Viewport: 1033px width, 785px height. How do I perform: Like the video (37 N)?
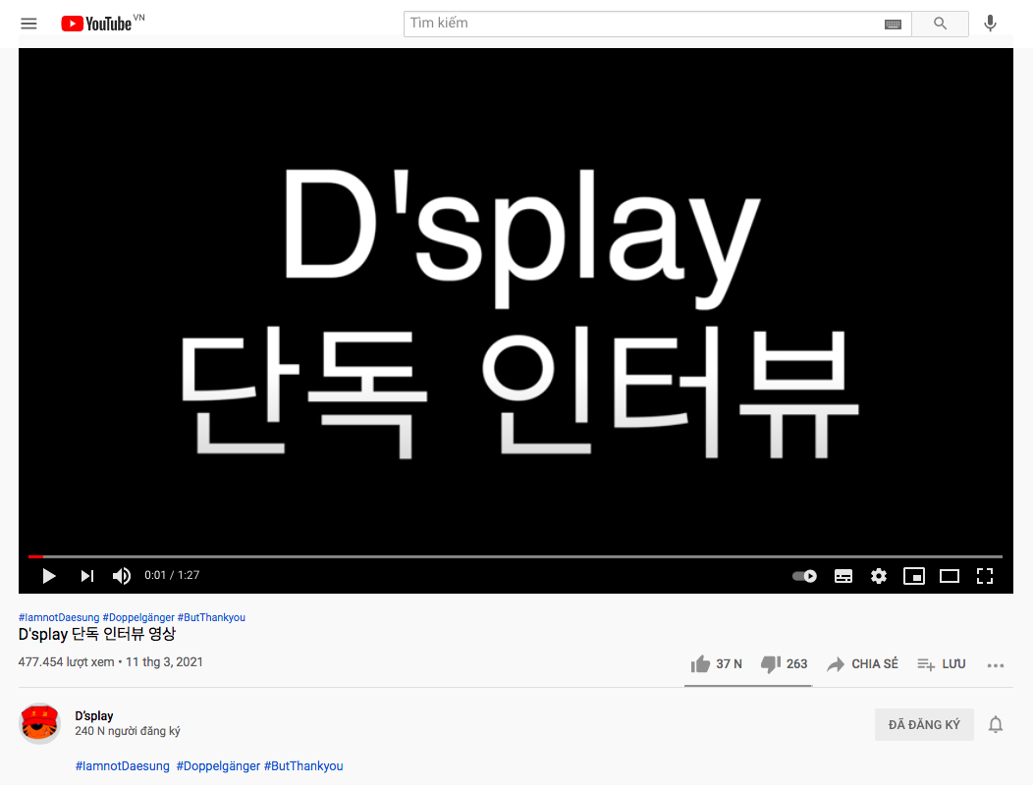[x=716, y=664]
